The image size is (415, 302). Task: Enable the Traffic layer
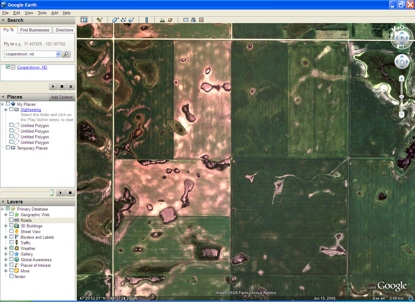(x=12, y=242)
